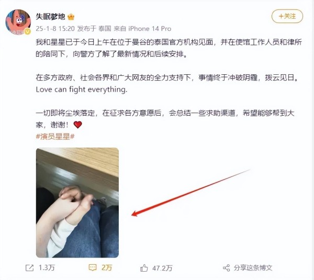Click the red heart emoji
314x280 pixels.
pyautogui.click(x=77, y=125)
